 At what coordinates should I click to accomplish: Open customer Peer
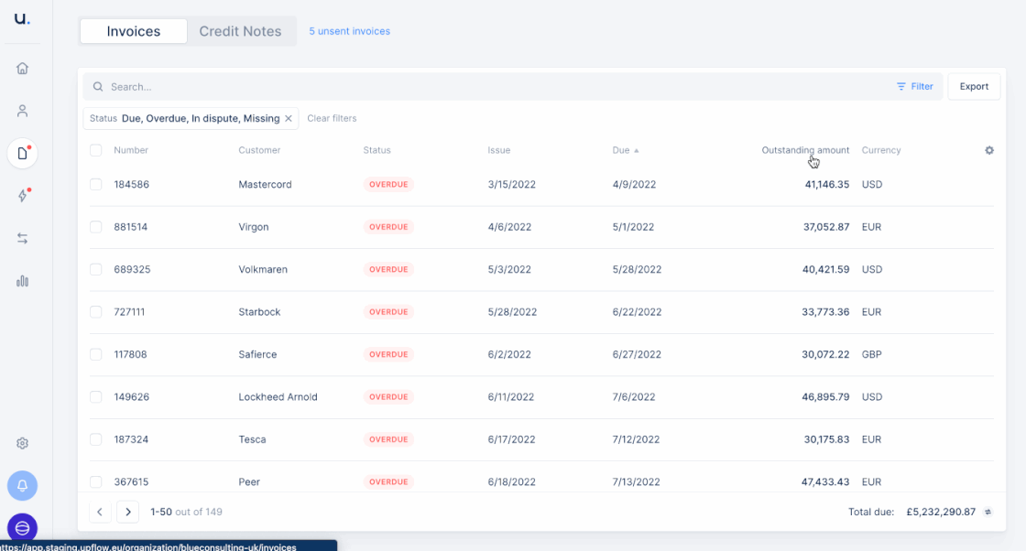(248, 481)
